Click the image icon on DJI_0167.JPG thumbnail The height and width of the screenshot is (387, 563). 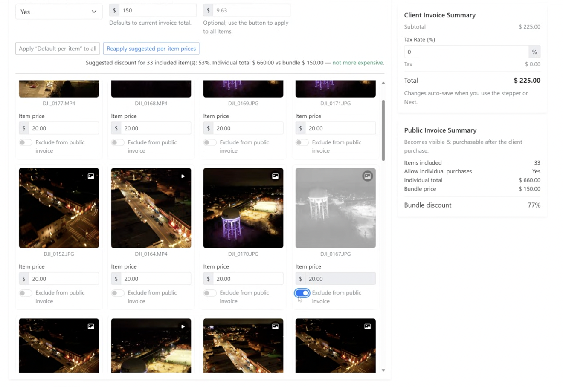coord(367,176)
